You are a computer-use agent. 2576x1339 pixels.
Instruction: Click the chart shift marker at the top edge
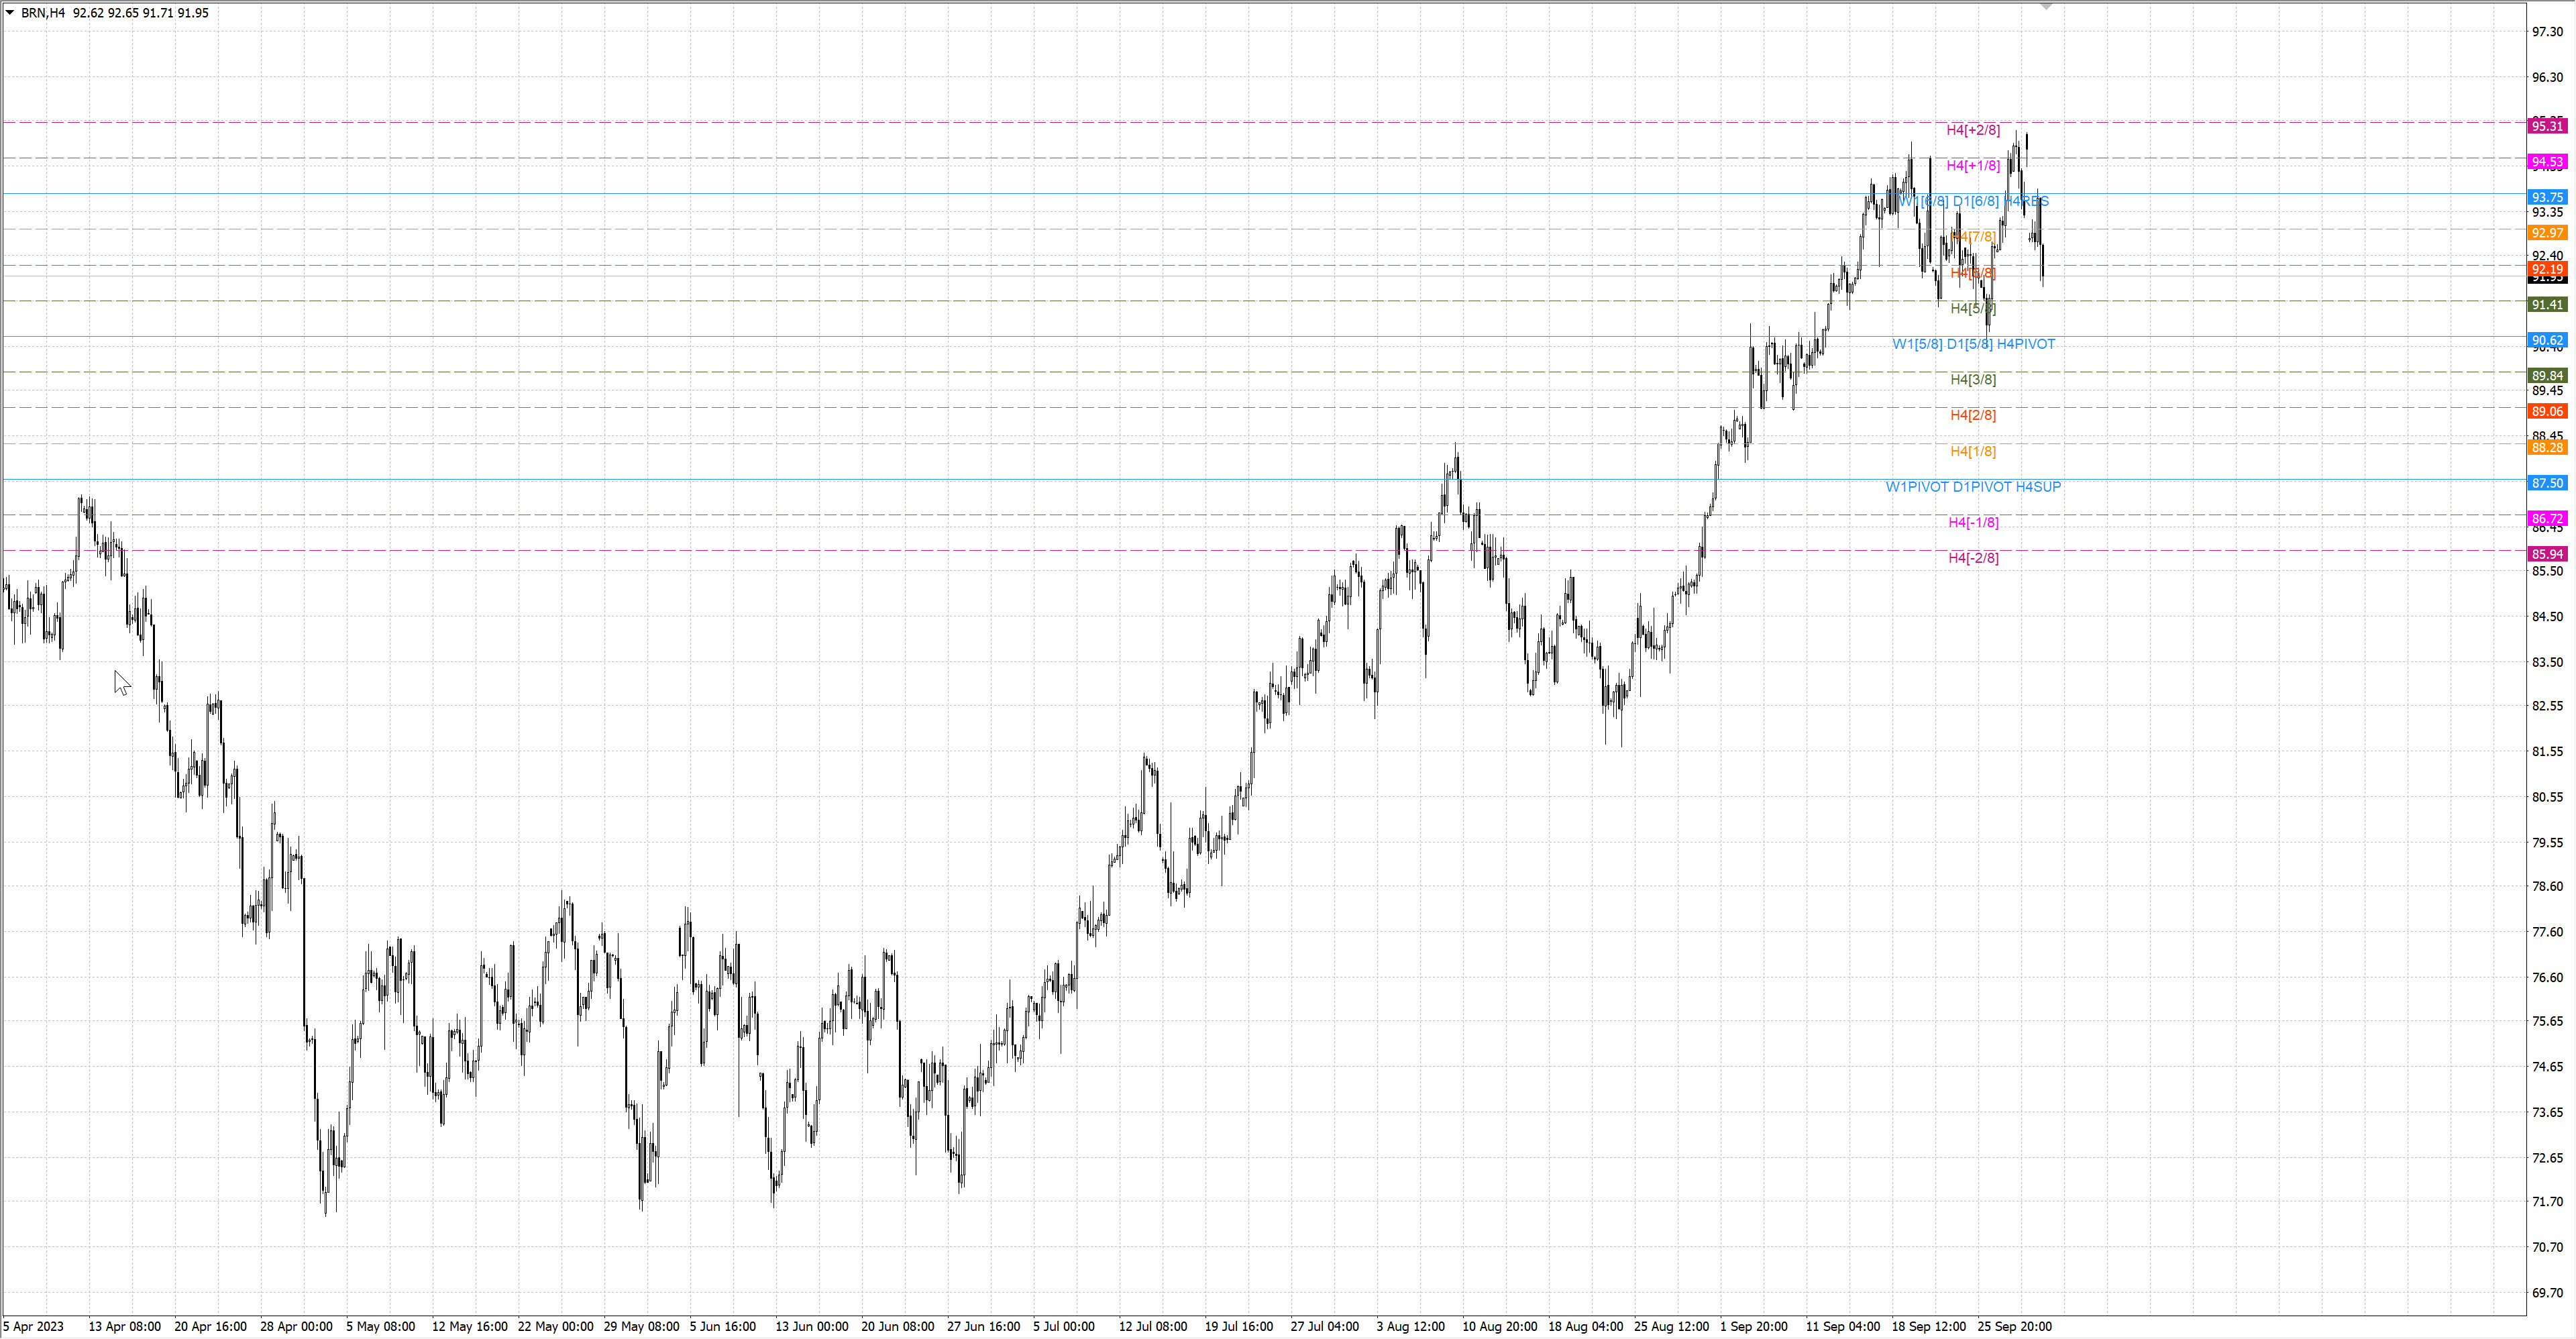[2046, 7]
